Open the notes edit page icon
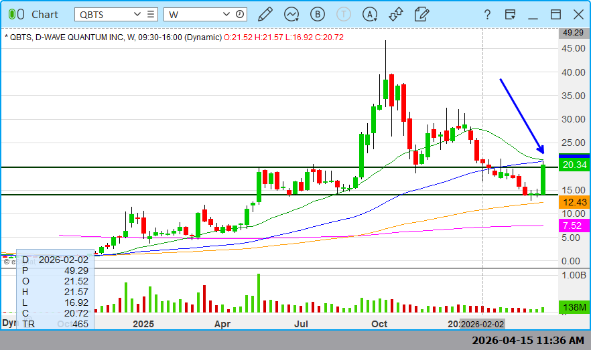The image size is (591, 350). [x=421, y=14]
